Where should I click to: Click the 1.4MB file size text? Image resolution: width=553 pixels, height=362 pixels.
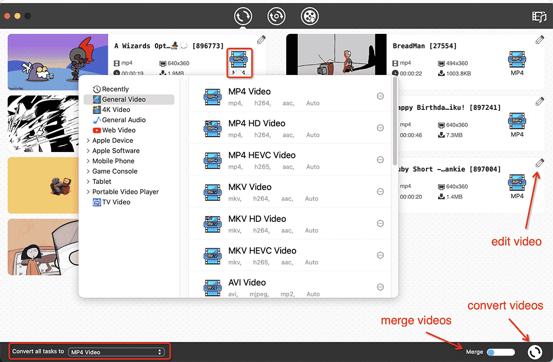coord(455,197)
